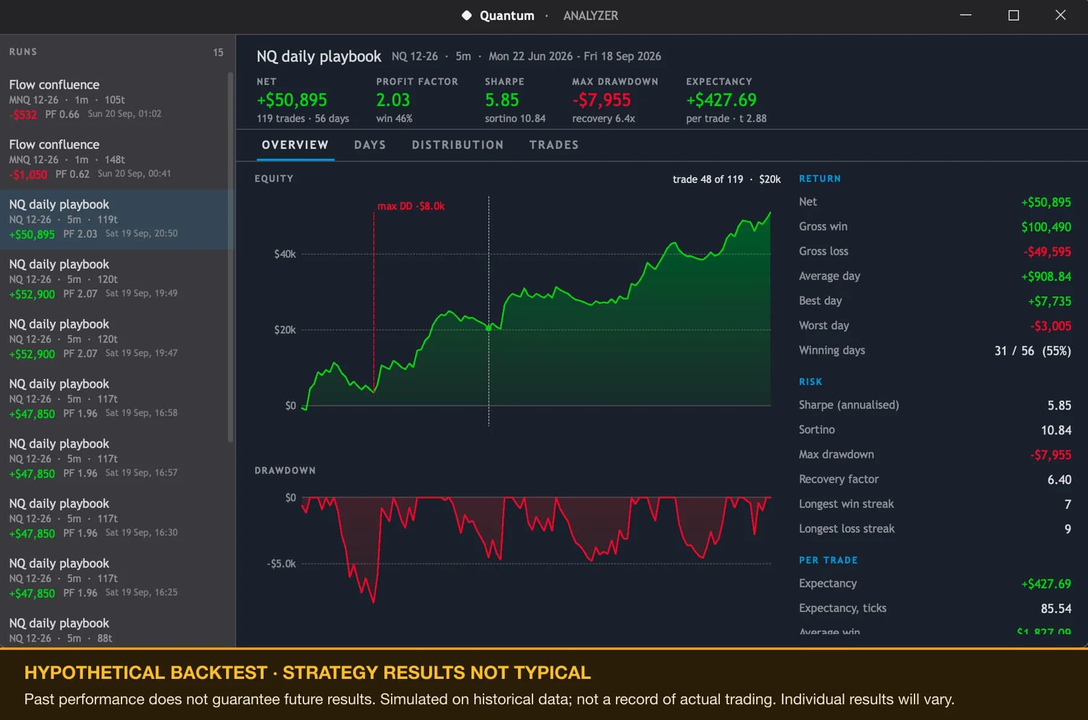Open the NQ daily playbook 16:30 run

pyautogui.click(x=114, y=519)
